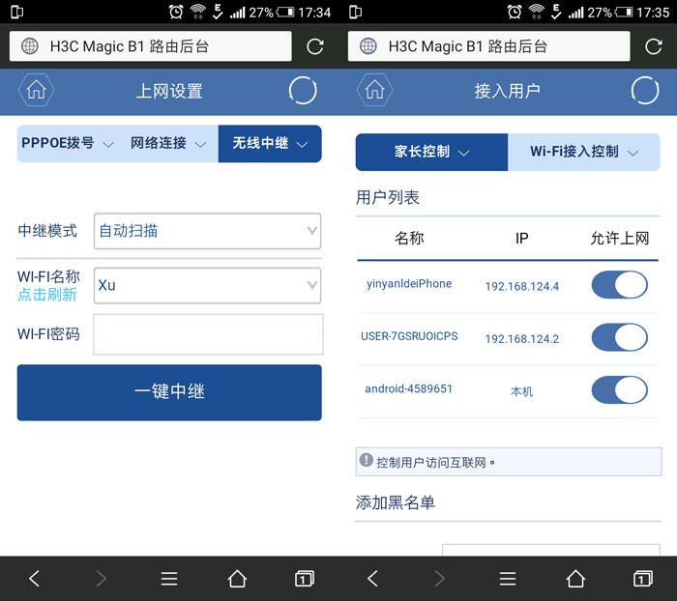The image size is (677, 601).
Task: Disable internet access for USER-7GSRUOICPS
Action: pos(619,337)
